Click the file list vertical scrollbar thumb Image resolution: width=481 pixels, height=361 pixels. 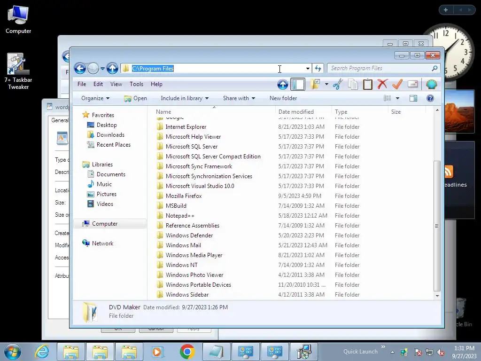pyautogui.click(x=437, y=226)
